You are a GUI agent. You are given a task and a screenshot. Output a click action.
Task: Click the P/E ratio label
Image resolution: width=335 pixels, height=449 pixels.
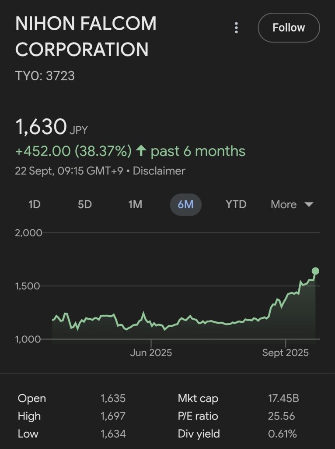[x=198, y=416]
